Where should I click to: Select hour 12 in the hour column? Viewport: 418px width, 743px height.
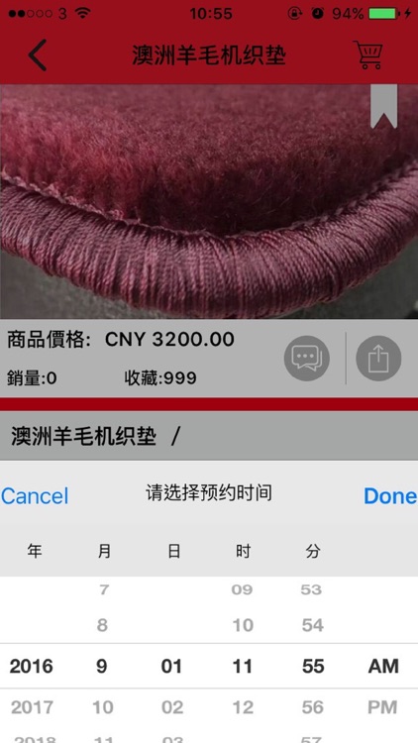pyautogui.click(x=243, y=707)
